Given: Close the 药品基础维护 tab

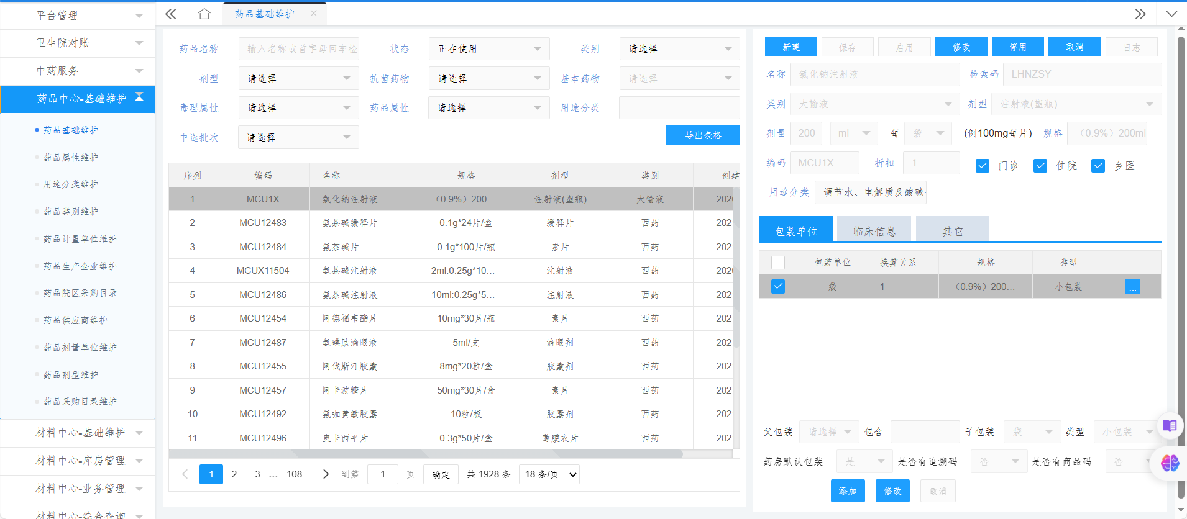Looking at the screenshot, I should click(x=314, y=13).
